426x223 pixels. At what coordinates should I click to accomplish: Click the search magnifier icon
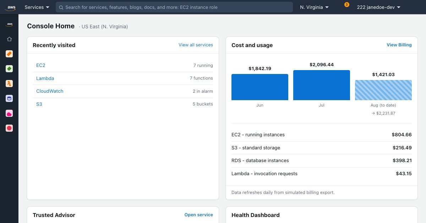[x=61, y=7]
